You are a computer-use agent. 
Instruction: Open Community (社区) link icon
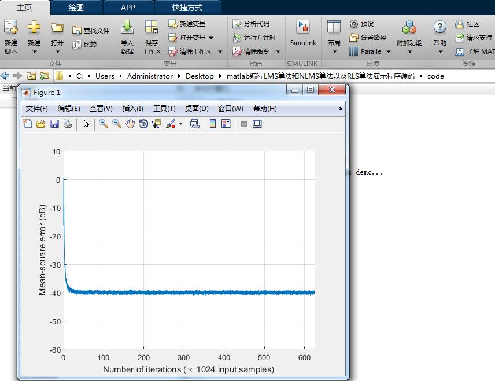[459, 24]
